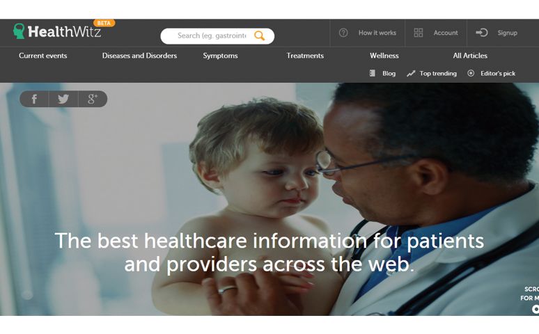Click the HealthWitz head logo icon
The height and width of the screenshot is (334, 539).
coord(19,31)
